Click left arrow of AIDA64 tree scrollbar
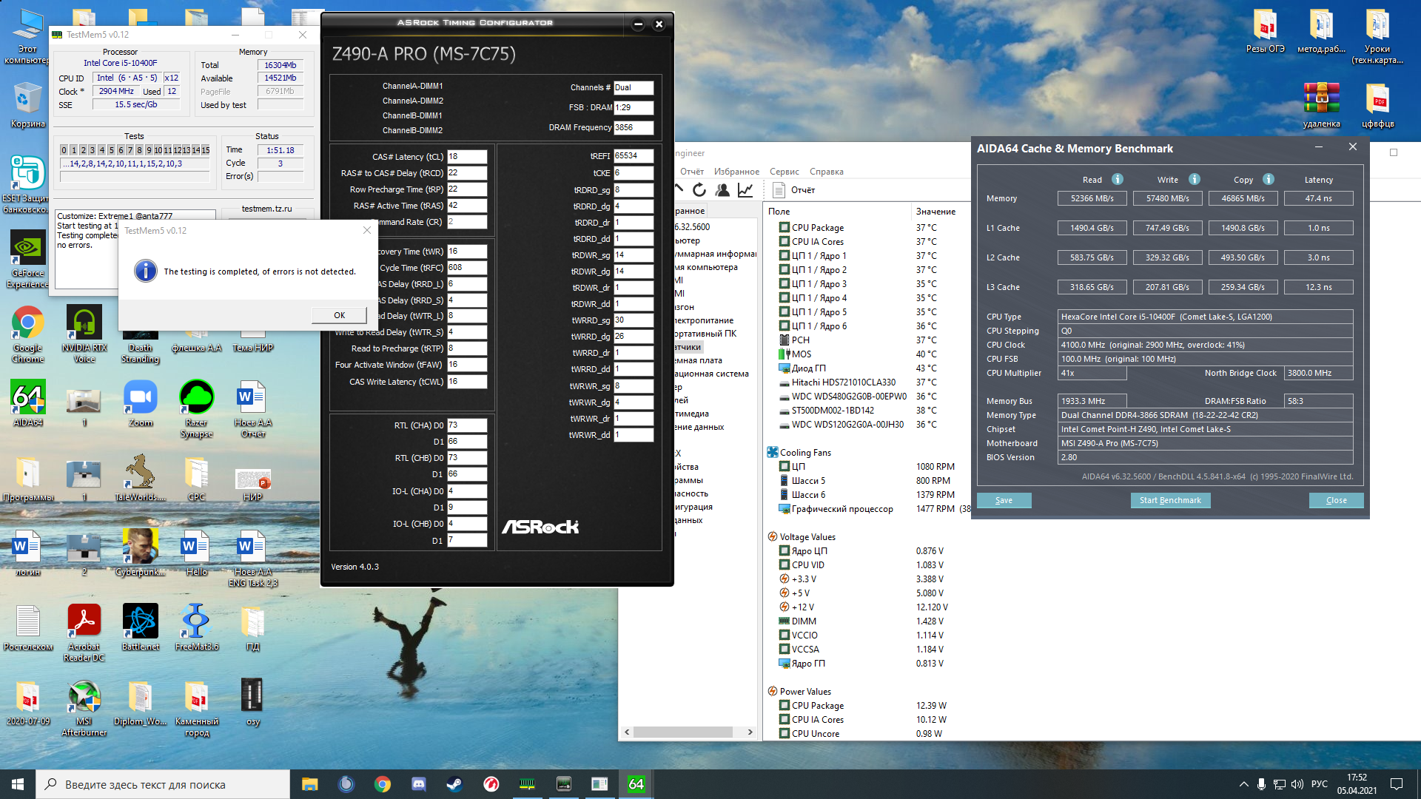 click(627, 732)
